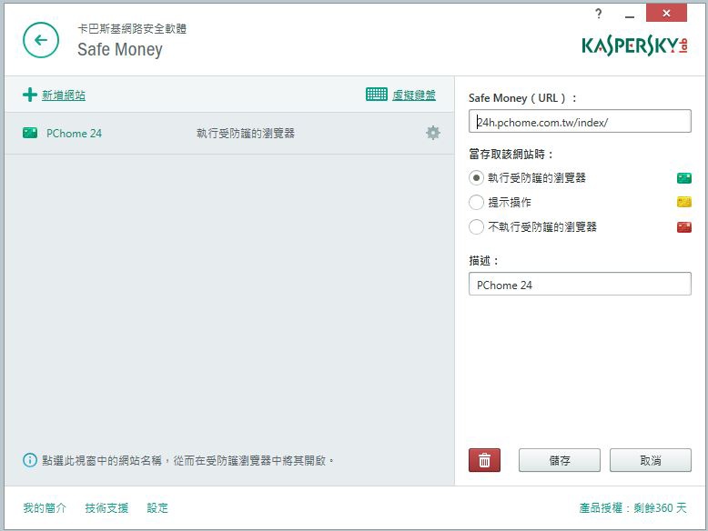Click the 儲存 button
Screen dimensions: 708x531
click(x=560, y=460)
